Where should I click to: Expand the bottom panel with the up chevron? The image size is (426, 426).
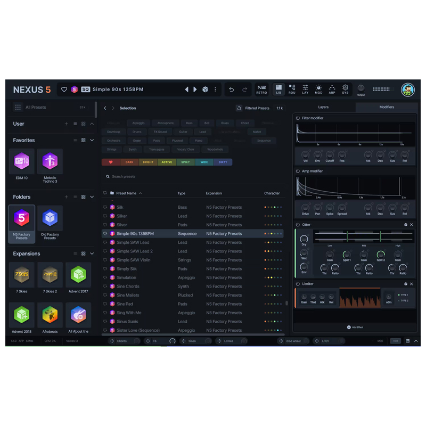pyautogui.click(x=416, y=341)
